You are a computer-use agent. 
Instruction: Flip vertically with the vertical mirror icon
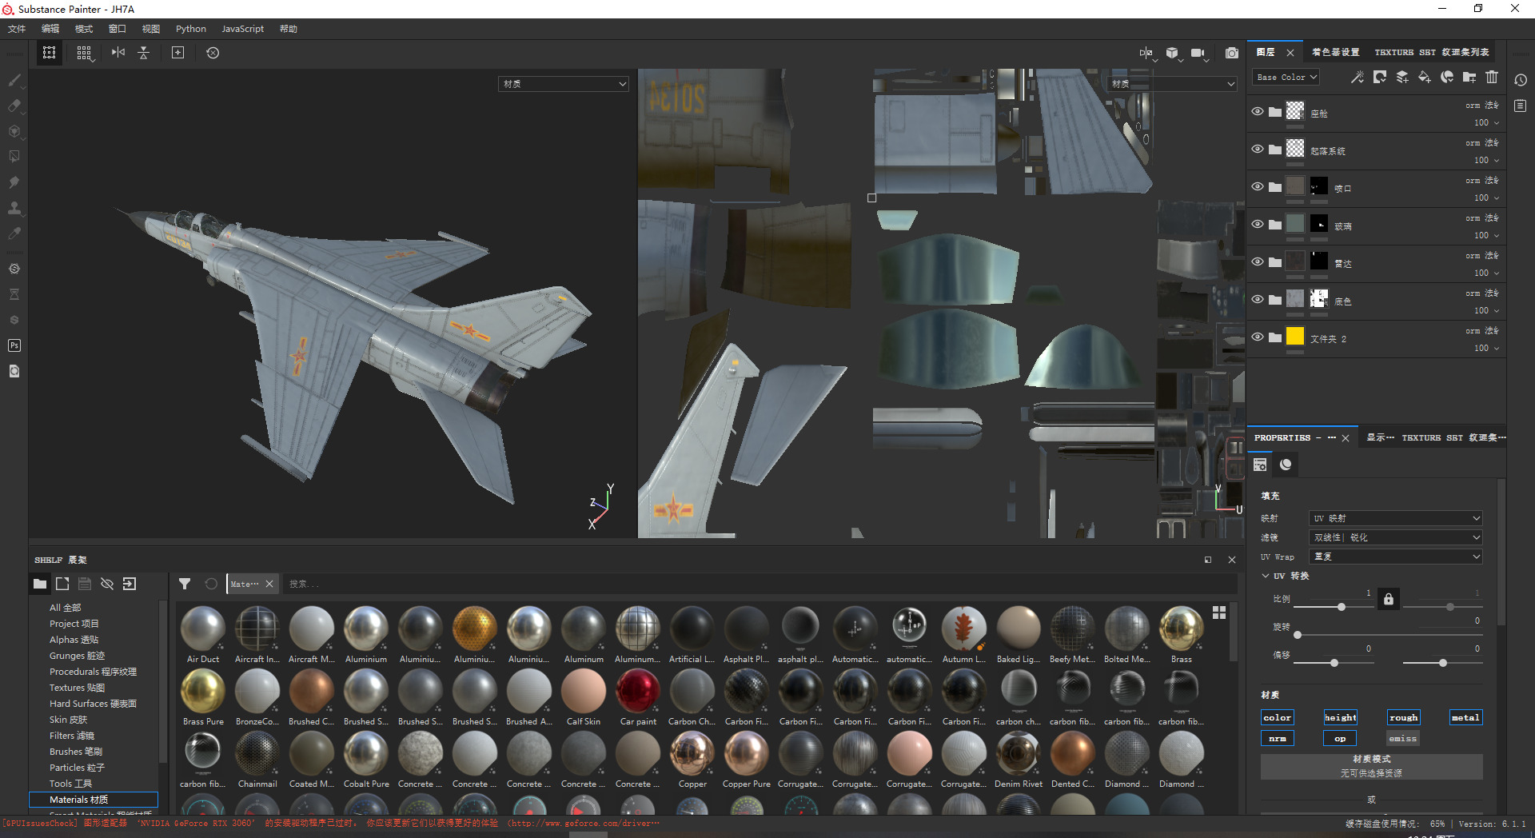[144, 53]
